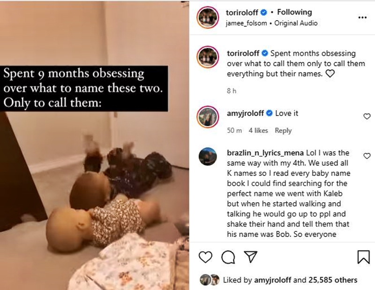
Task: Click the amyjroloff username in the comment
Action: pos(245,113)
